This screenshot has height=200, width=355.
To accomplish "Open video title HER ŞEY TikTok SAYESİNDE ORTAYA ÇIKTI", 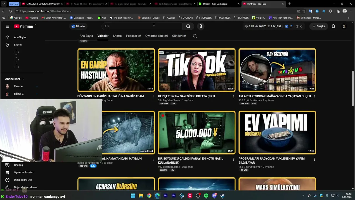I will 186,96.
